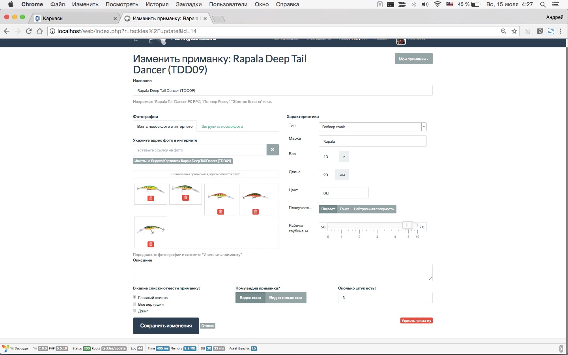The height and width of the screenshot is (355, 568).
Task: Open the Wi-Fi status menu
Action: tap(437, 4)
